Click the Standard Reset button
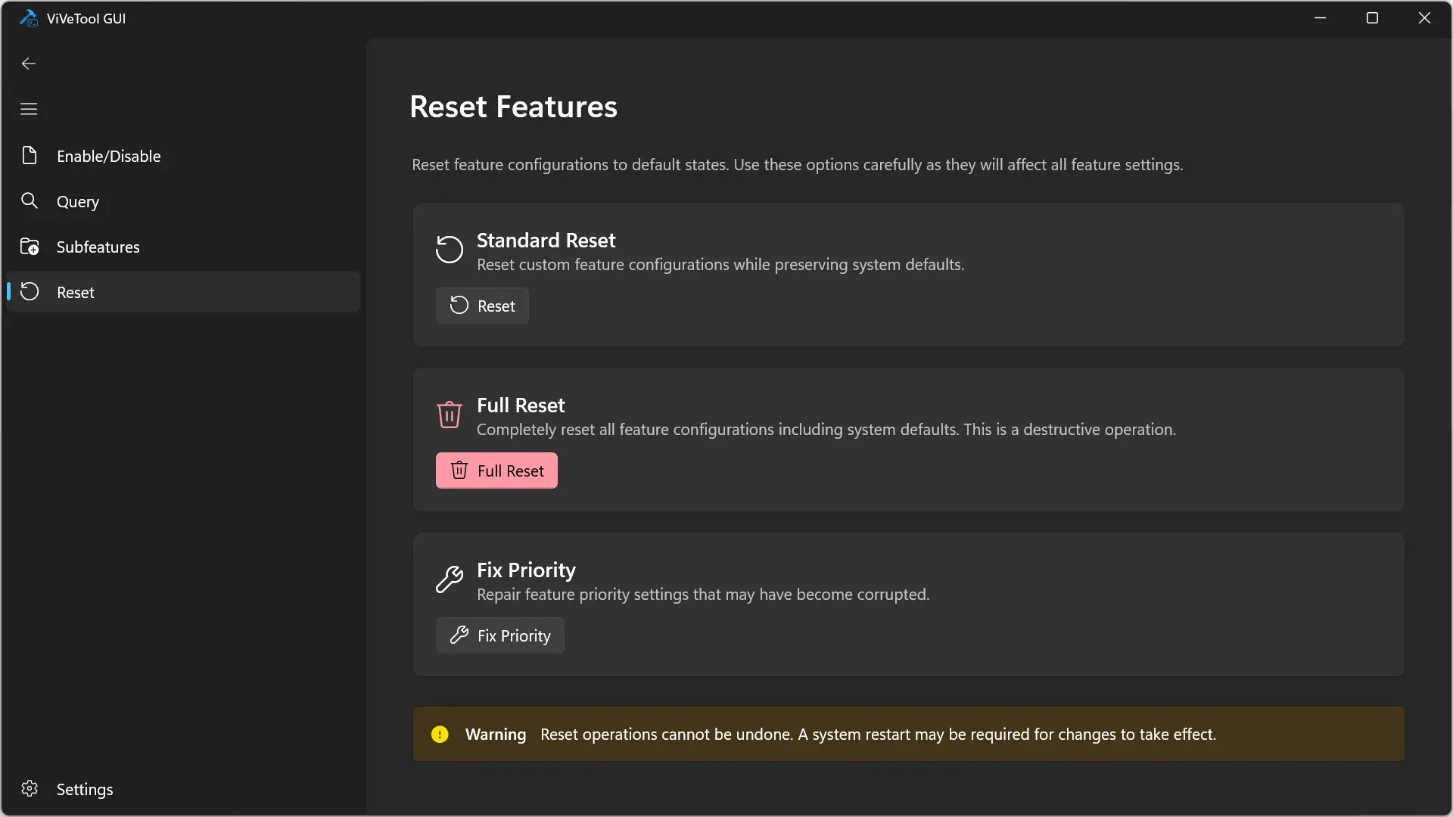The width and height of the screenshot is (1453, 817). pos(482,306)
